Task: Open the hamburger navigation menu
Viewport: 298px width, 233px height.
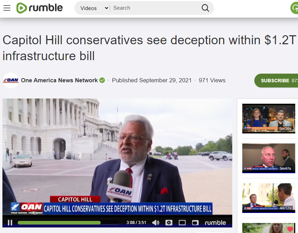Action: [x=7, y=8]
